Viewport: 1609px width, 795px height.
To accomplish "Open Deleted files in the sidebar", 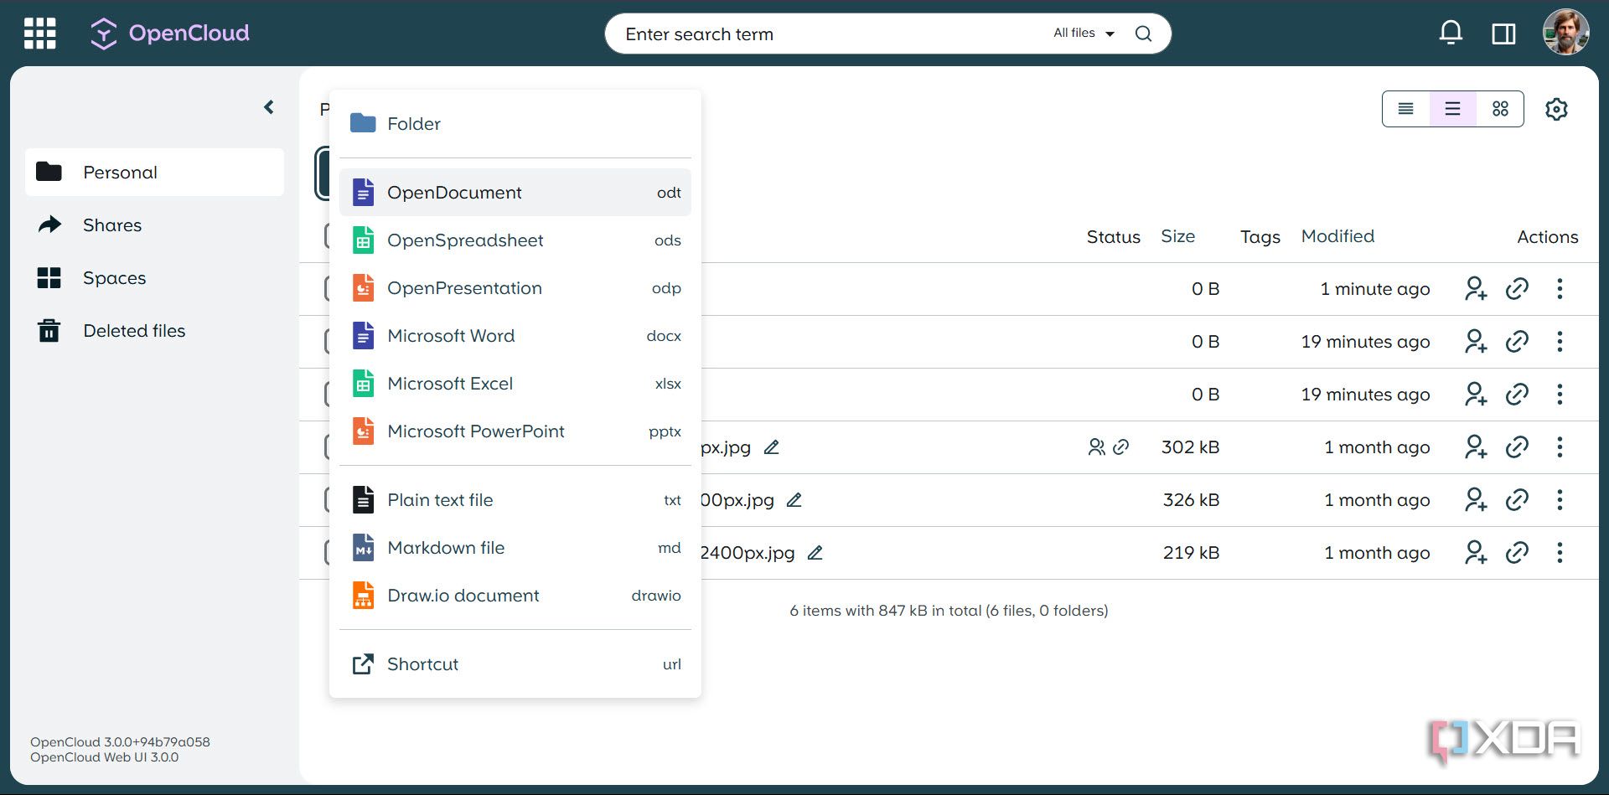I will 154,331.
